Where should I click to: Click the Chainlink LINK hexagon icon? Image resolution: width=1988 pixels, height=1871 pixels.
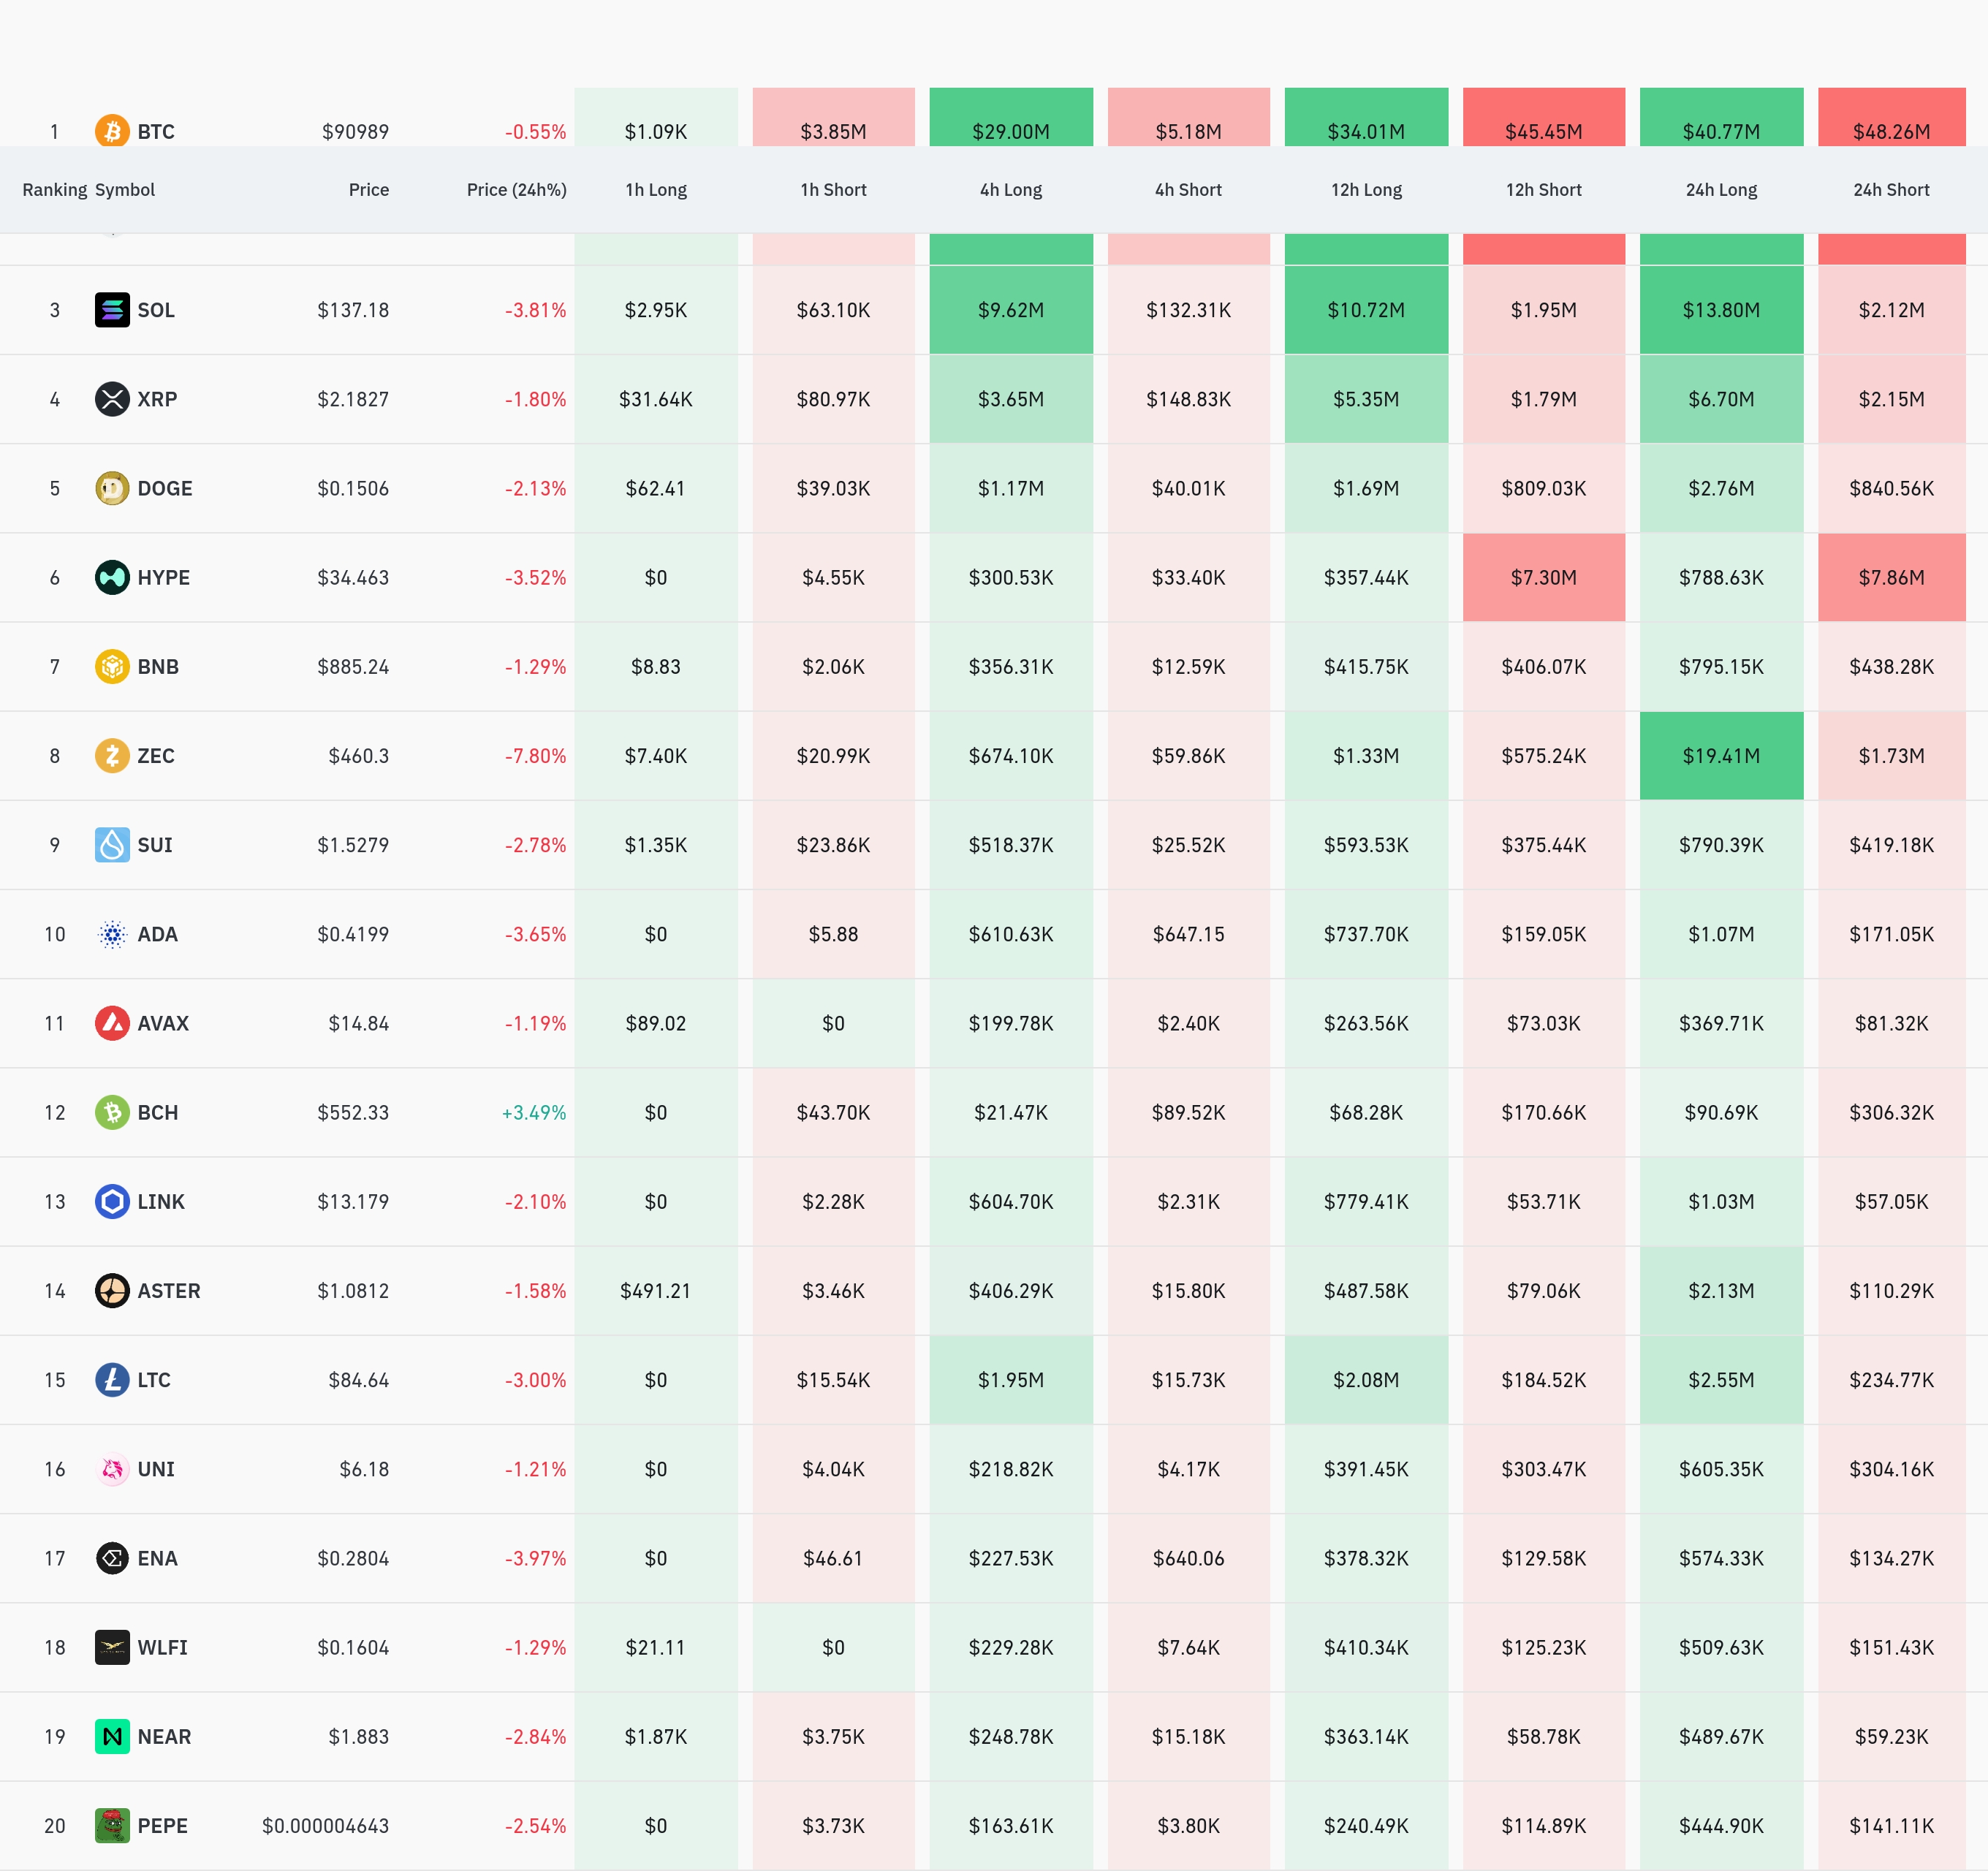[x=112, y=1201]
